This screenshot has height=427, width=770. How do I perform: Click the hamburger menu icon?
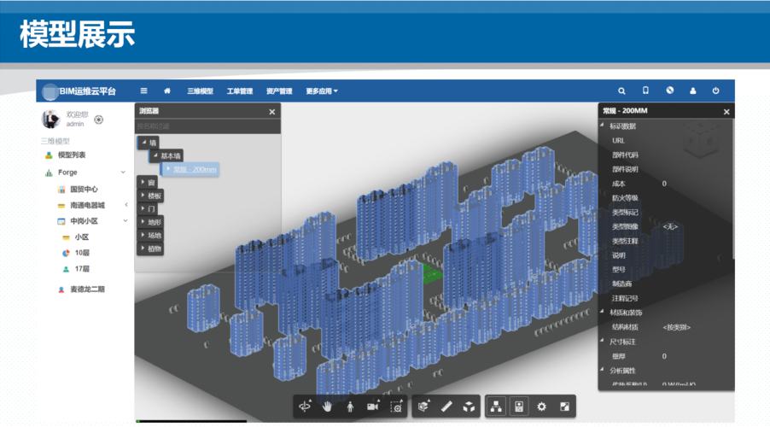pos(144,91)
